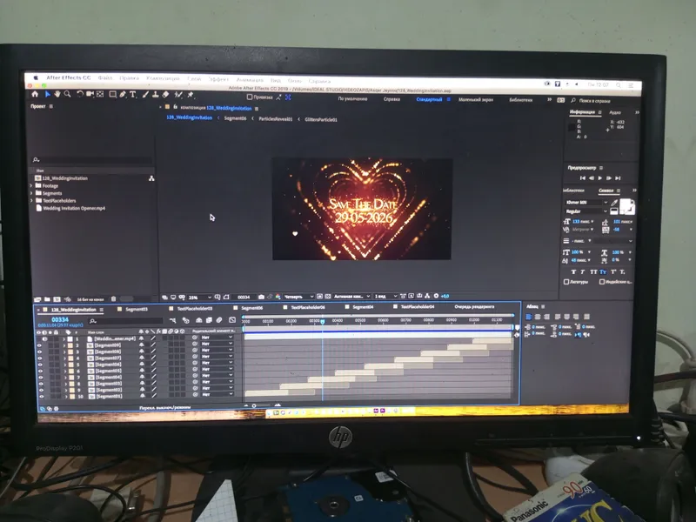Click the eyedropper in the Character panel
Viewport: 696px width, 522px height.
(x=614, y=203)
